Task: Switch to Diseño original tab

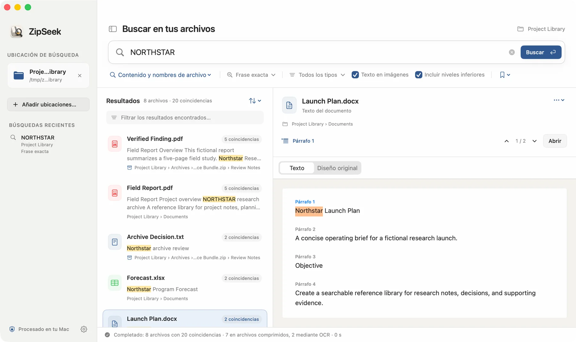Action: pos(337,168)
